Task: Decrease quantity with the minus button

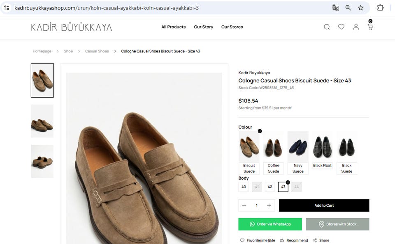Action: pyautogui.click(x=244, y=205)
